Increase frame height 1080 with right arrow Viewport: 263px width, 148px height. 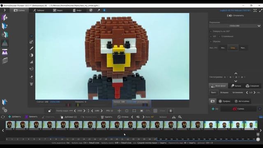pyautogui.click(x=102, y=111)
